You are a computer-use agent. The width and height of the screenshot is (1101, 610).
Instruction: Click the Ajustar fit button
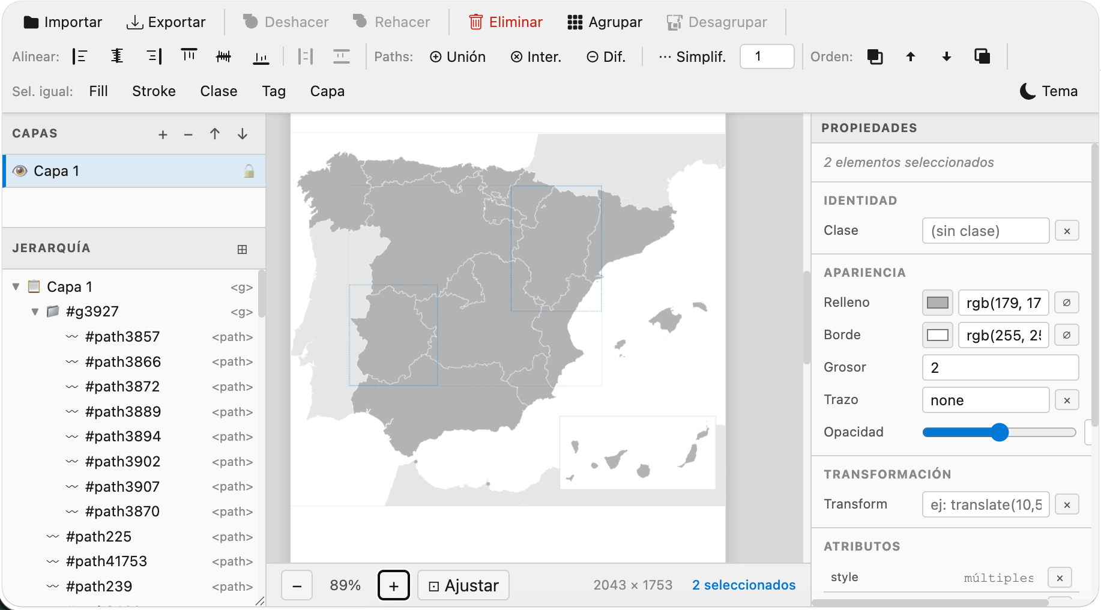coord(463,585)
